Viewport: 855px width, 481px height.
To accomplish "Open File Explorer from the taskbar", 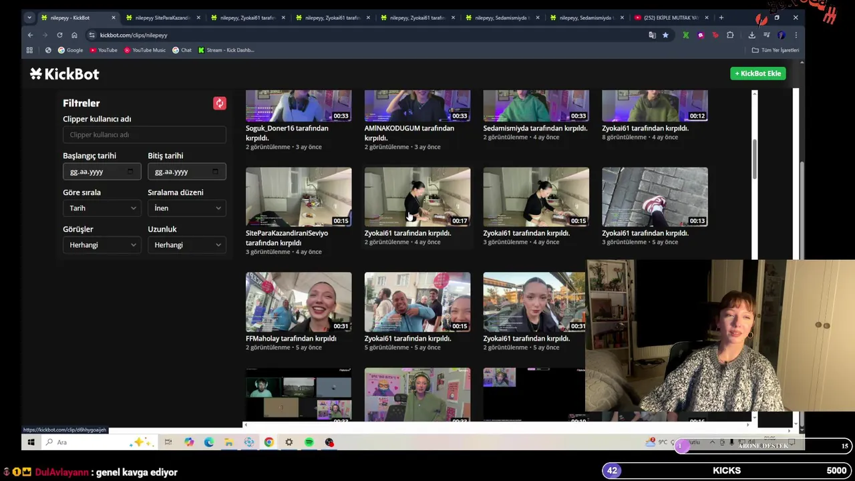I will (228, 442).
